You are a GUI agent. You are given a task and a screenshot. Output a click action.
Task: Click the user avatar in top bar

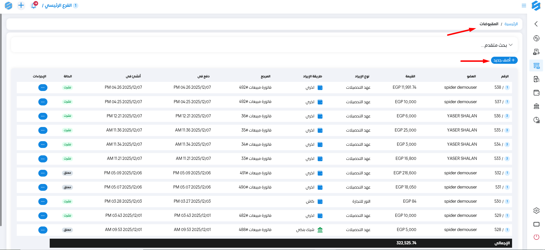pos(9,5)
